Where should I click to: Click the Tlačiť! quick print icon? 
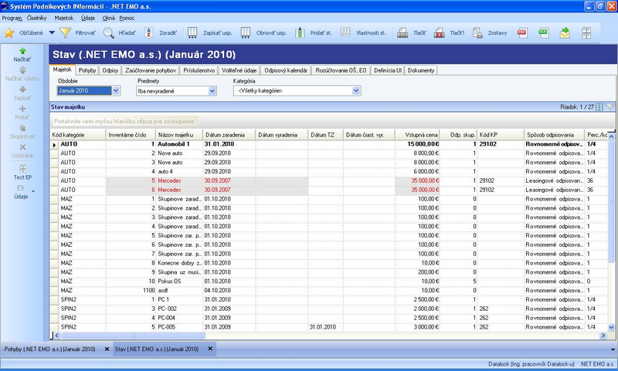(x=439, y=33)
